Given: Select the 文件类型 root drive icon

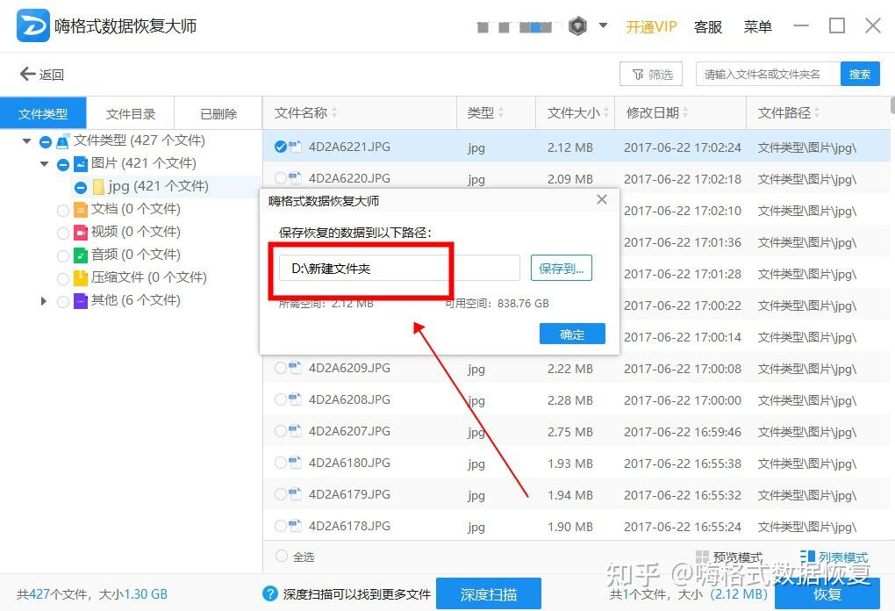Looking at the screenshot, I should click(63, 141).
